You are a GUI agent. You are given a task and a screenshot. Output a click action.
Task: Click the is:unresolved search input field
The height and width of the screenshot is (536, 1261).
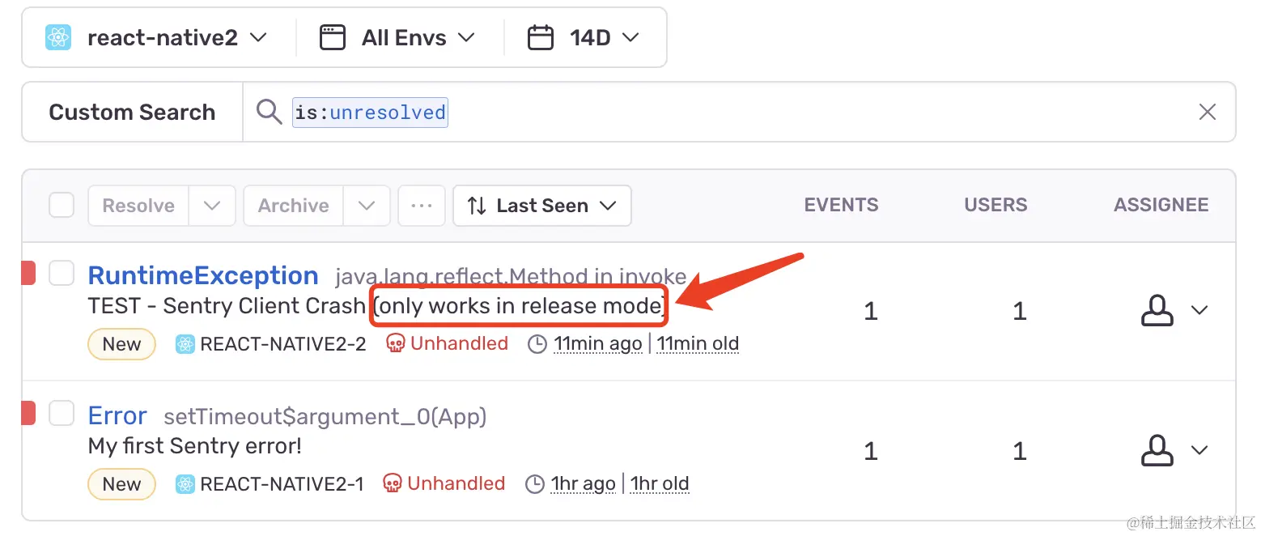click(x=370, y=112)
